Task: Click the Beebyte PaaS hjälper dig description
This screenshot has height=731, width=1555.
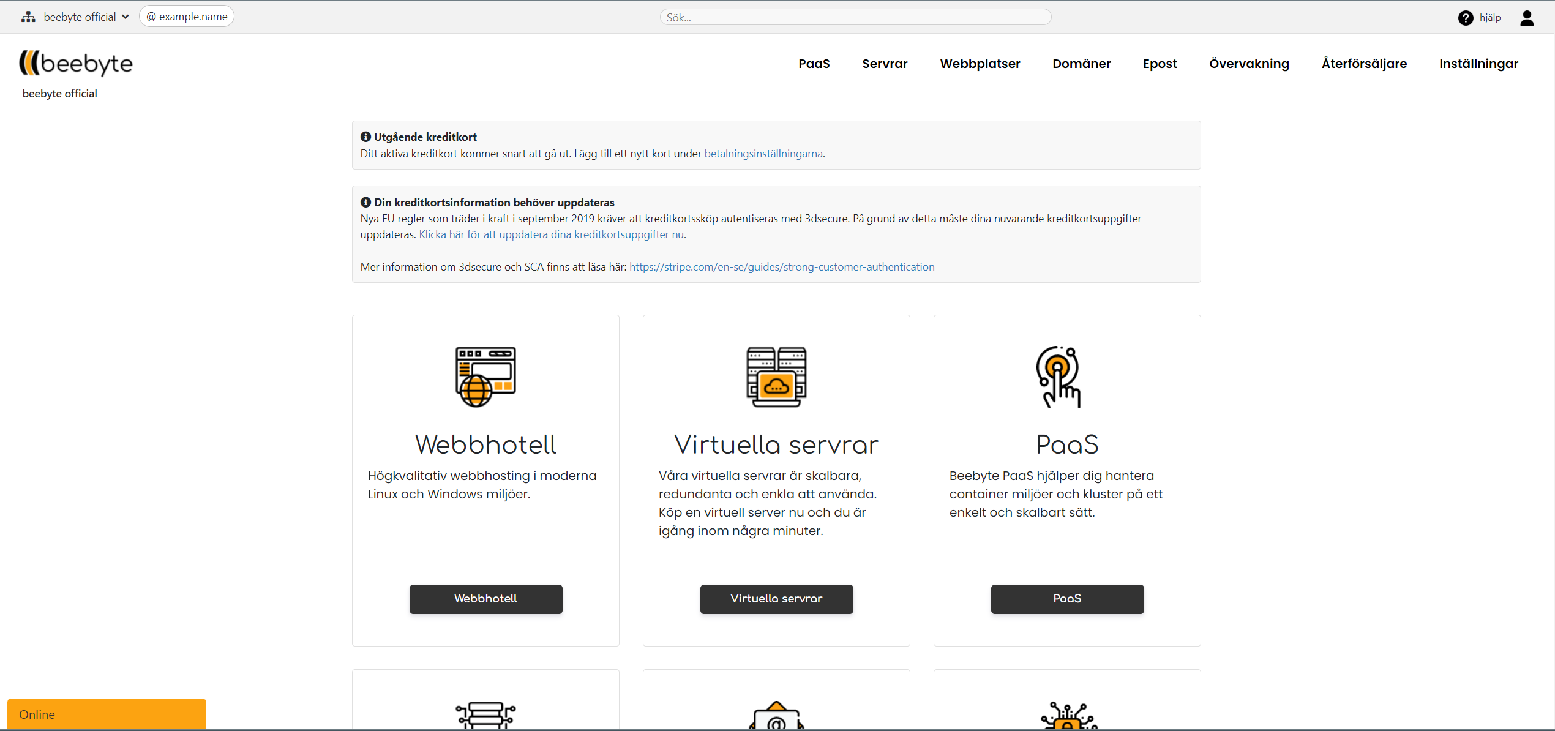Action: tap(1056, 494)
